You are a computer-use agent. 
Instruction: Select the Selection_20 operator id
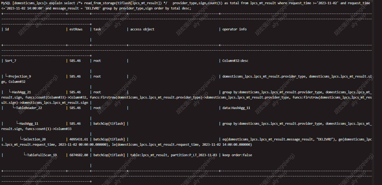click(34, 139)
